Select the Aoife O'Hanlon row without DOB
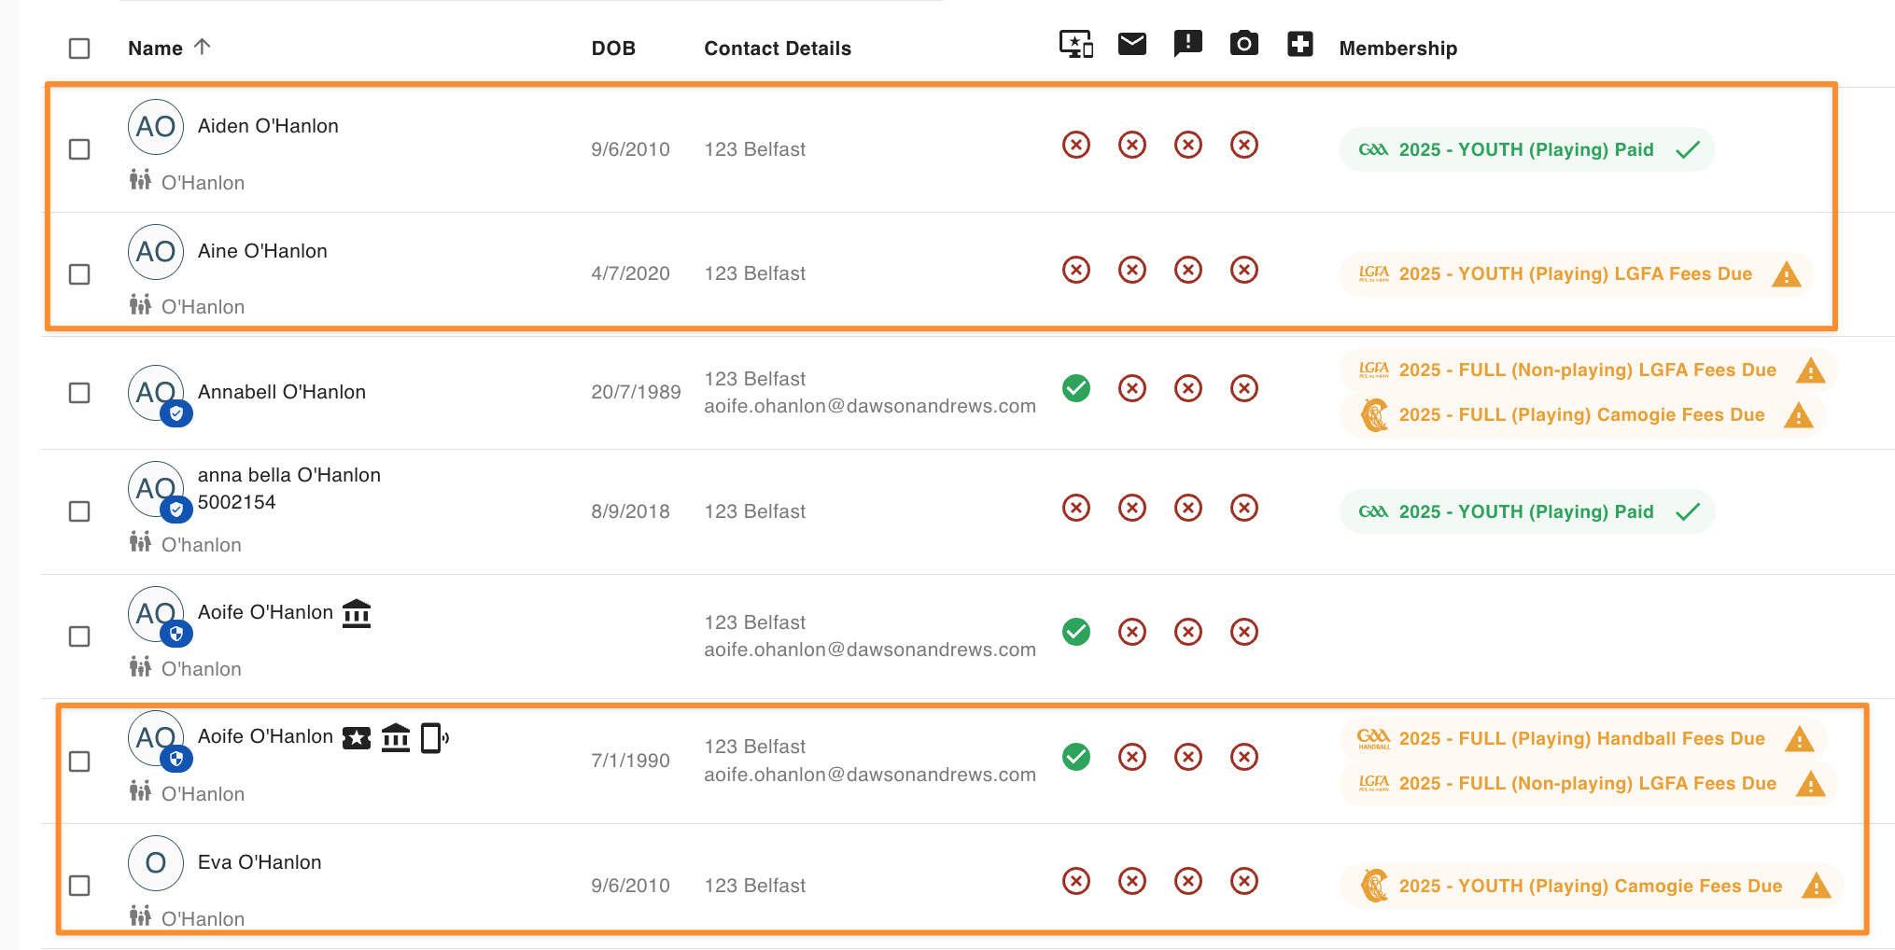 point(79,636)
